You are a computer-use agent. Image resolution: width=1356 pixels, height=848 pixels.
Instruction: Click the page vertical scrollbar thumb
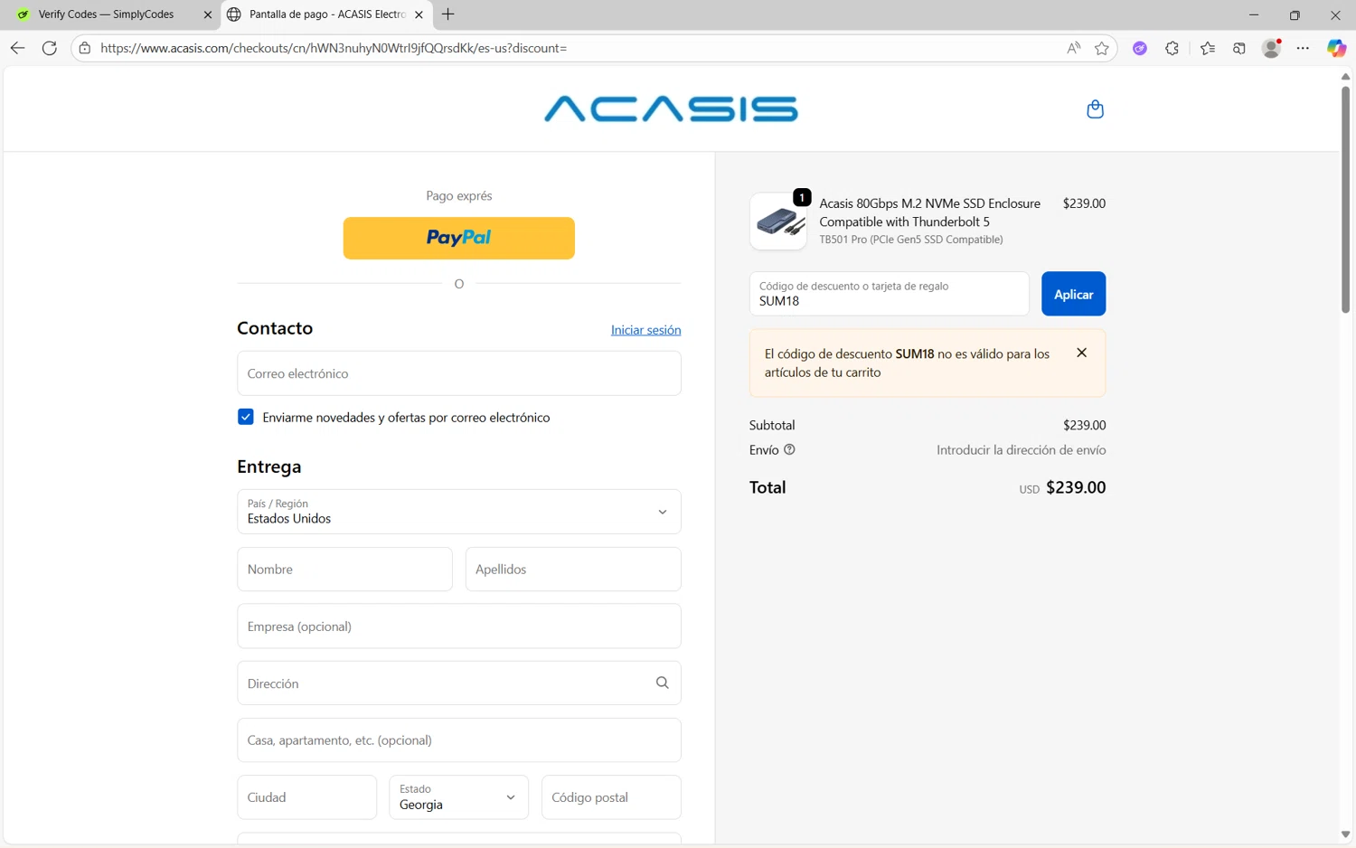(1345, 200)
